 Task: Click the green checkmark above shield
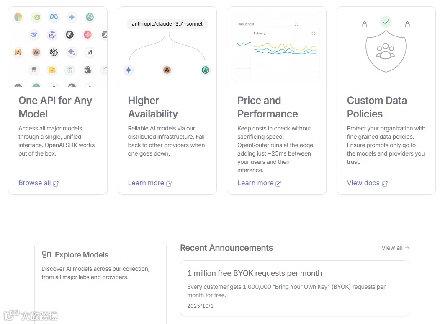pos(386,21)
